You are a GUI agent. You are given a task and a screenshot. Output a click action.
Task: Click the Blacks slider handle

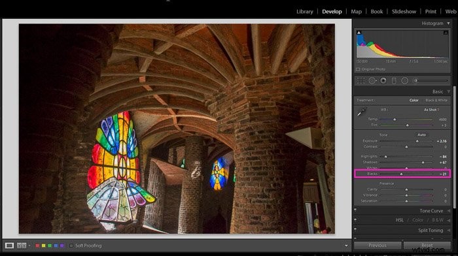click(x=401, y=174)
